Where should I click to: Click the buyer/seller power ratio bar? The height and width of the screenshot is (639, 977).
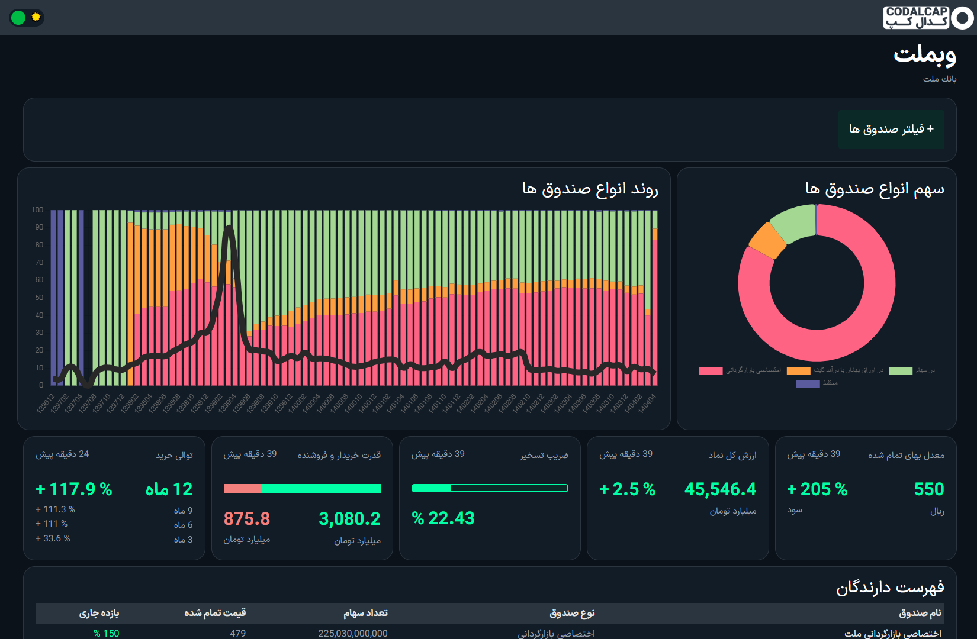coord(302,488)
